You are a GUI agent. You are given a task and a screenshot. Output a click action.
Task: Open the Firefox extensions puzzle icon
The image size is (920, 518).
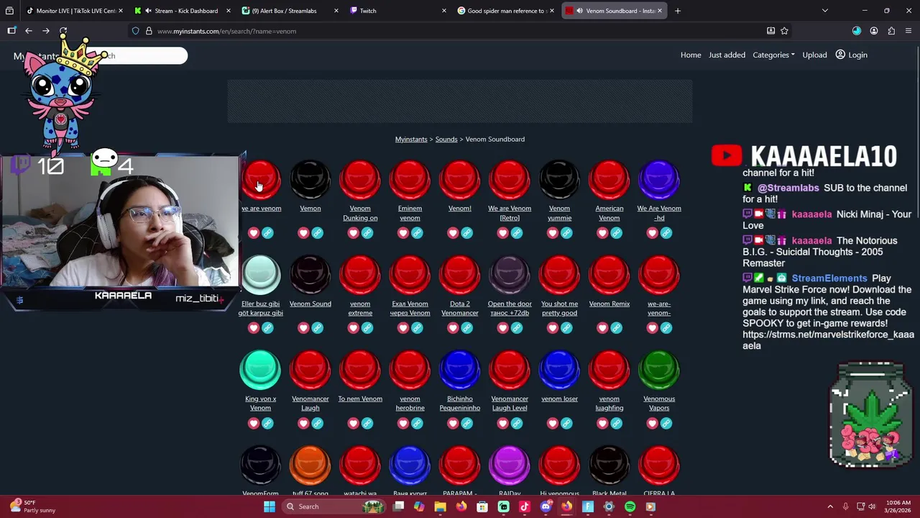891,31
